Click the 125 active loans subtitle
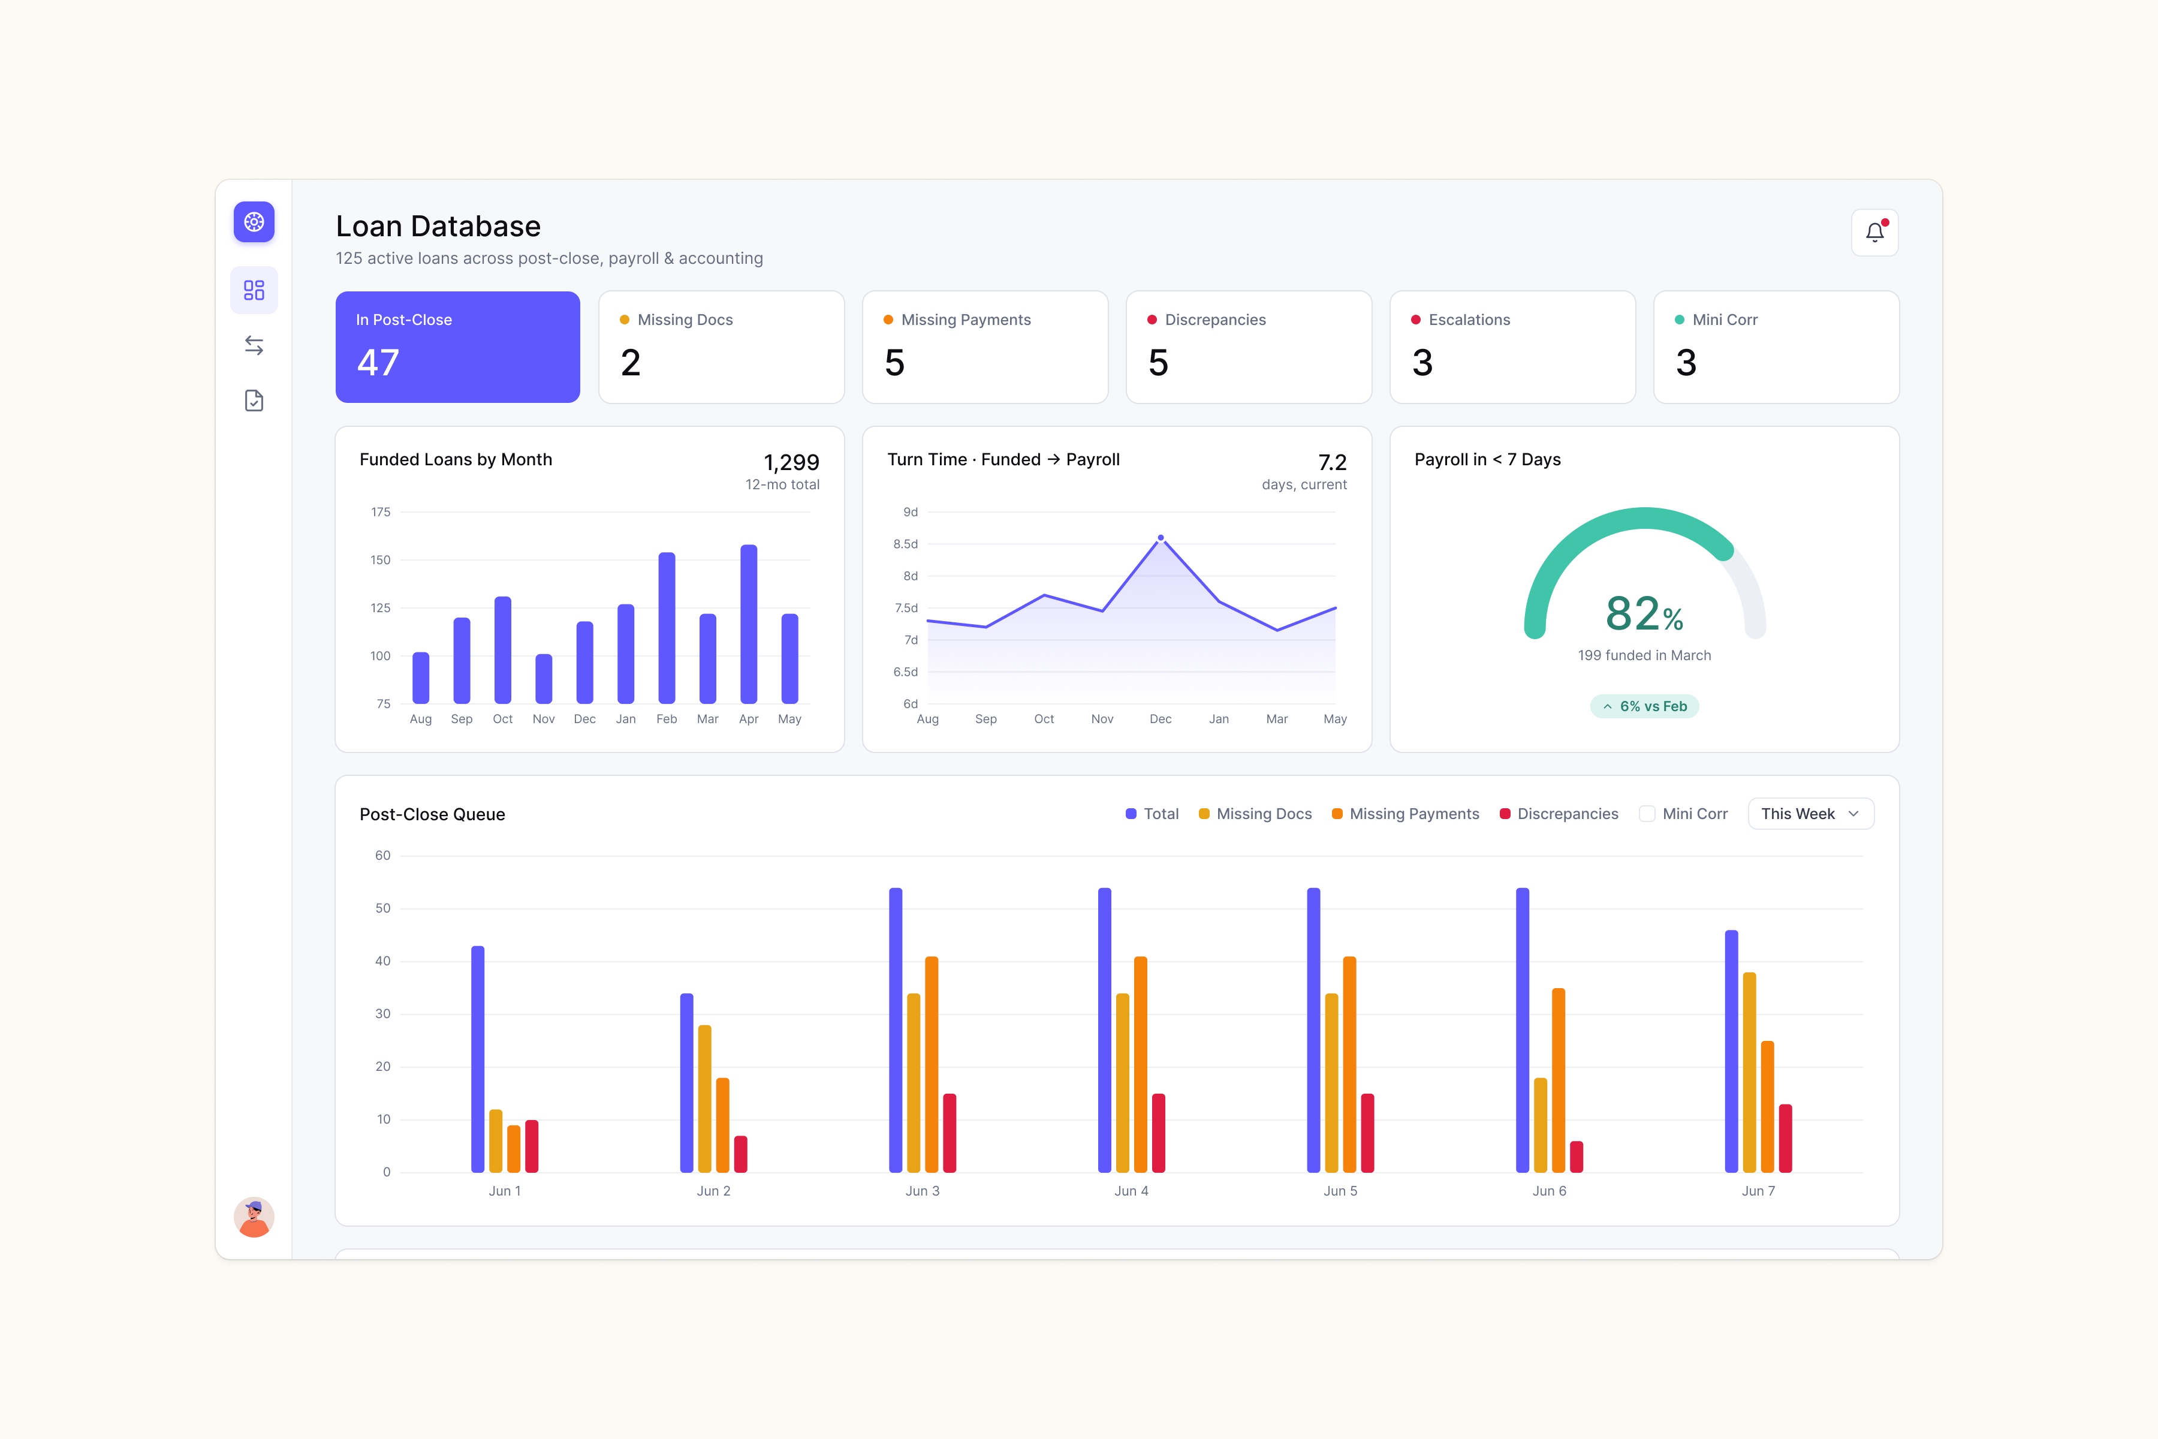 (x=550, y=258)
